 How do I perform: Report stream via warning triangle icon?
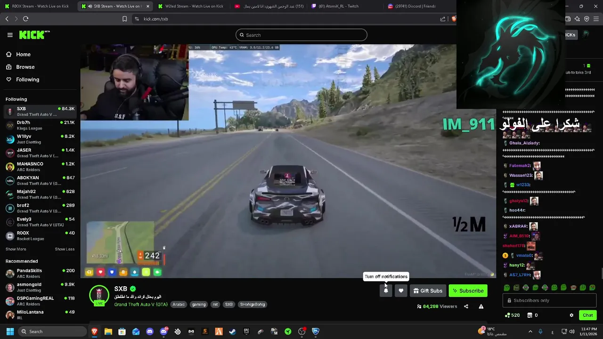point(481,307)
